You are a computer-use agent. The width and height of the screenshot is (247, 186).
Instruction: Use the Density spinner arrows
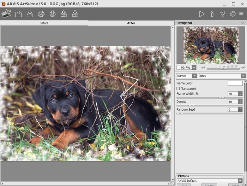(240, 102)
